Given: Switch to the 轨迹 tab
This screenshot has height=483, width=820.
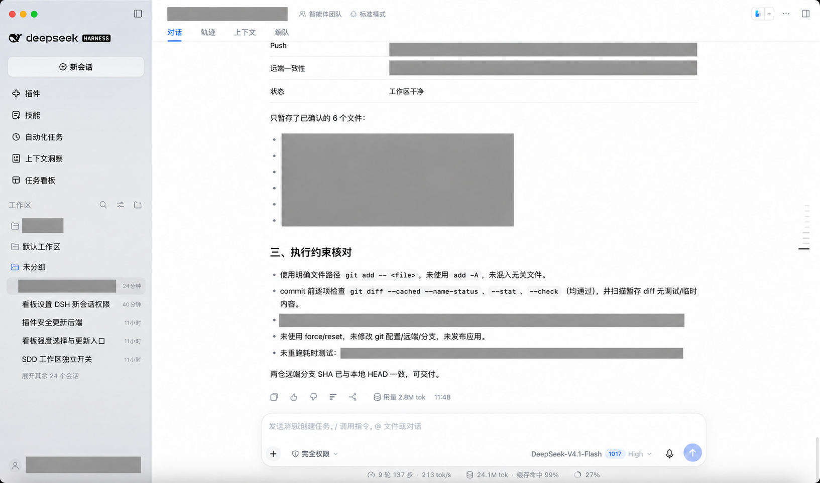Looking at the screenshot, I should click(x=208, y=32).
